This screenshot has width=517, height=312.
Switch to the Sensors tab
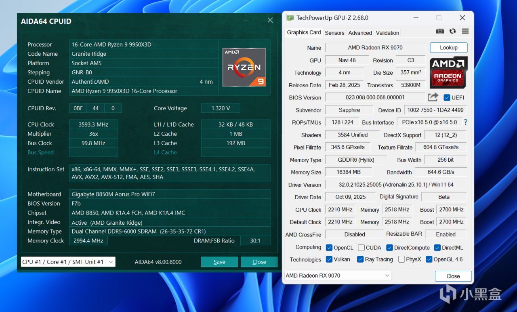click(334, 33)
